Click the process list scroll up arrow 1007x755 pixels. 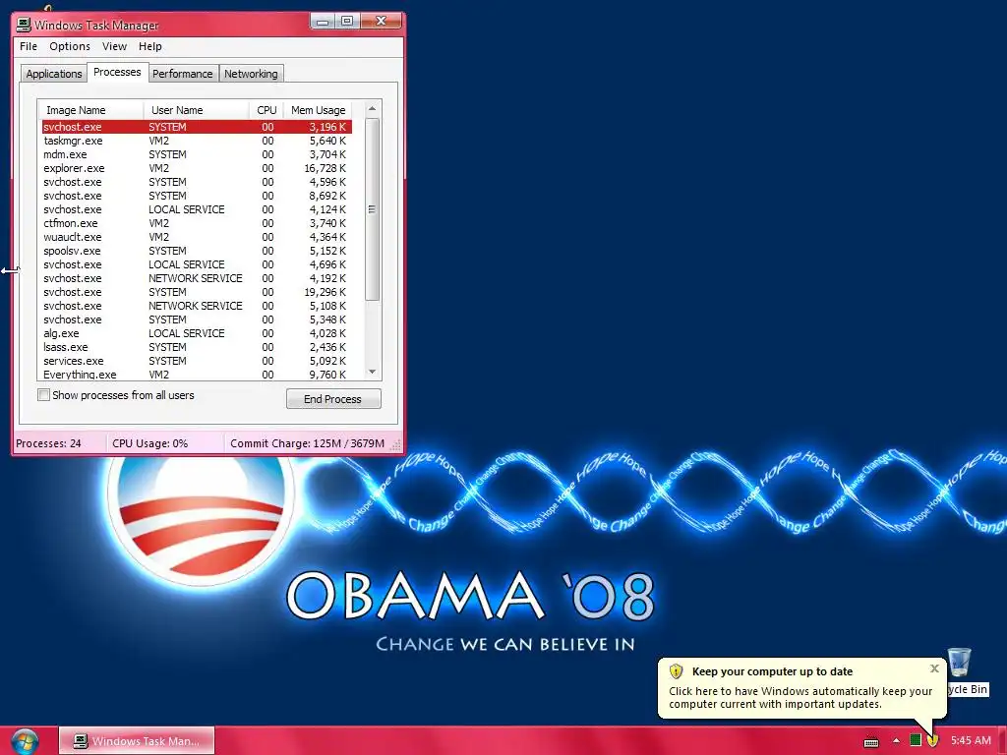pyautogui.click(x=372, y=108)
